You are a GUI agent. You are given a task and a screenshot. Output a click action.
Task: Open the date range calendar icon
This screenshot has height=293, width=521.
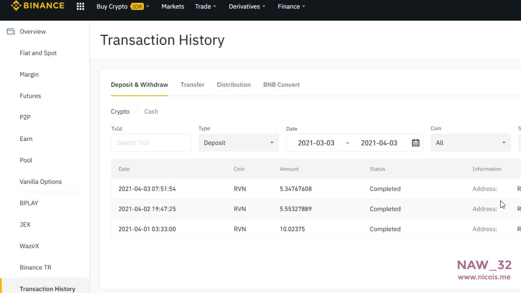415,143
